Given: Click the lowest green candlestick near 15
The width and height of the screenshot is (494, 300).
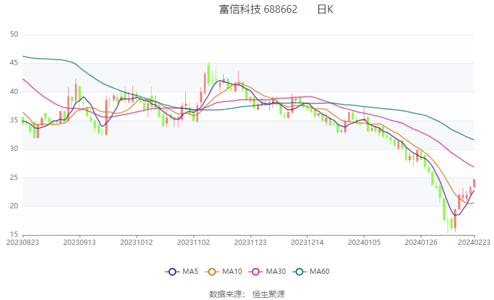Looking at the screenshot, I should coord(448,226).
